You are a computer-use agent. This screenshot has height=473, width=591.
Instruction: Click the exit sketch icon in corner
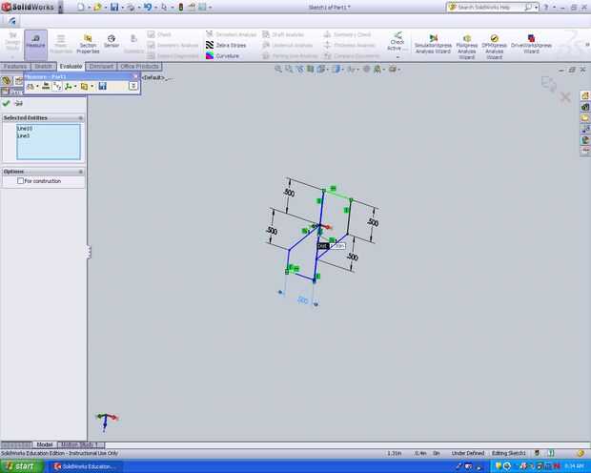(548, 84)
